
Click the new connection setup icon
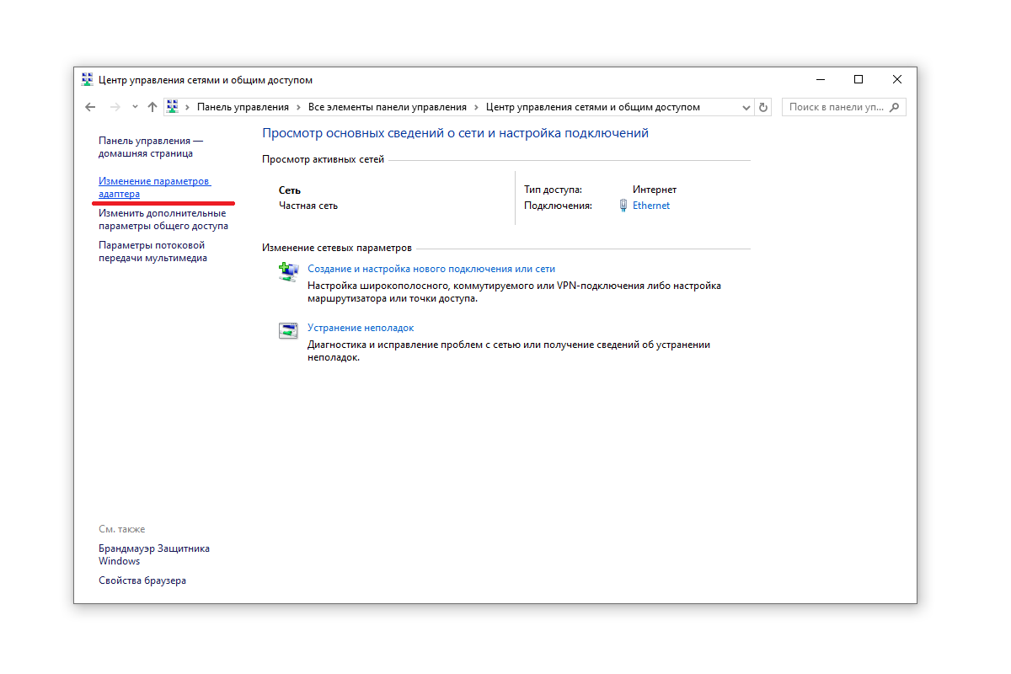tap(288, 271)
